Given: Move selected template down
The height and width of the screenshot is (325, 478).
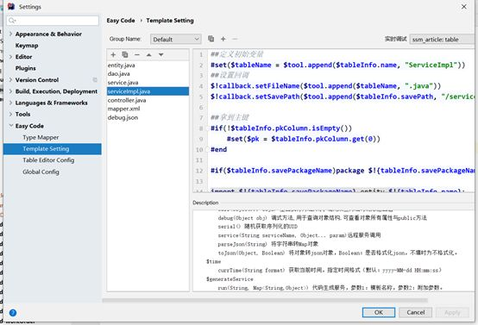Looking at the screenshot, I should (x=161, y=55).
